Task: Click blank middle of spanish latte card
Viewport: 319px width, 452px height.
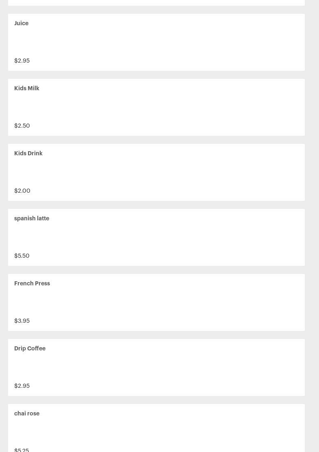Action: point(163,237)
